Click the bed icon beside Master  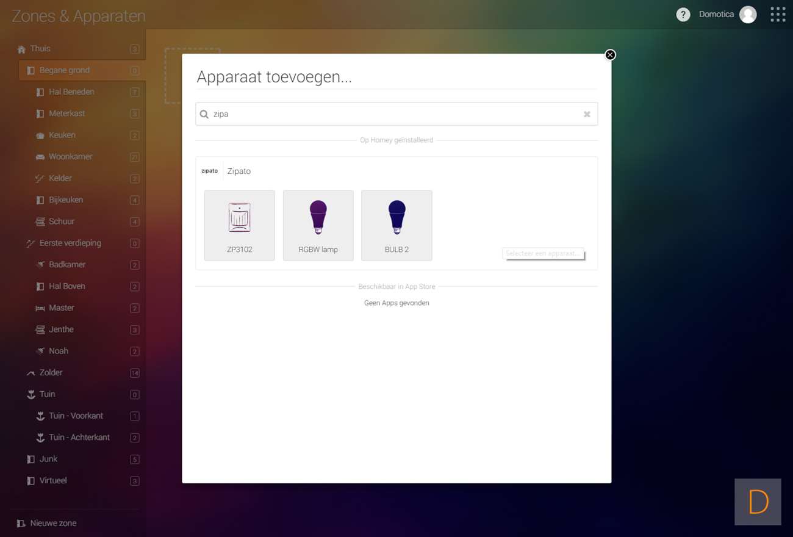[40, 308]
